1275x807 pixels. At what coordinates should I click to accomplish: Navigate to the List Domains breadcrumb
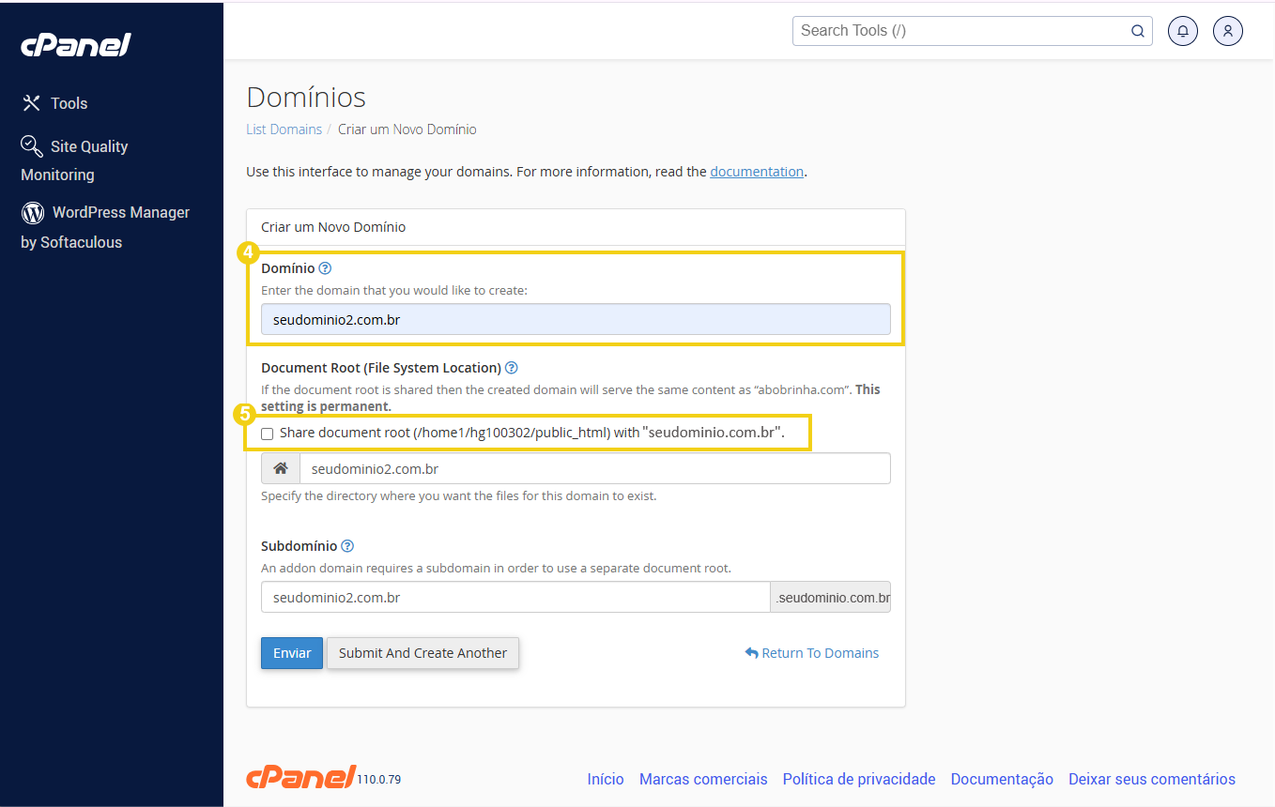click(284, 129)
